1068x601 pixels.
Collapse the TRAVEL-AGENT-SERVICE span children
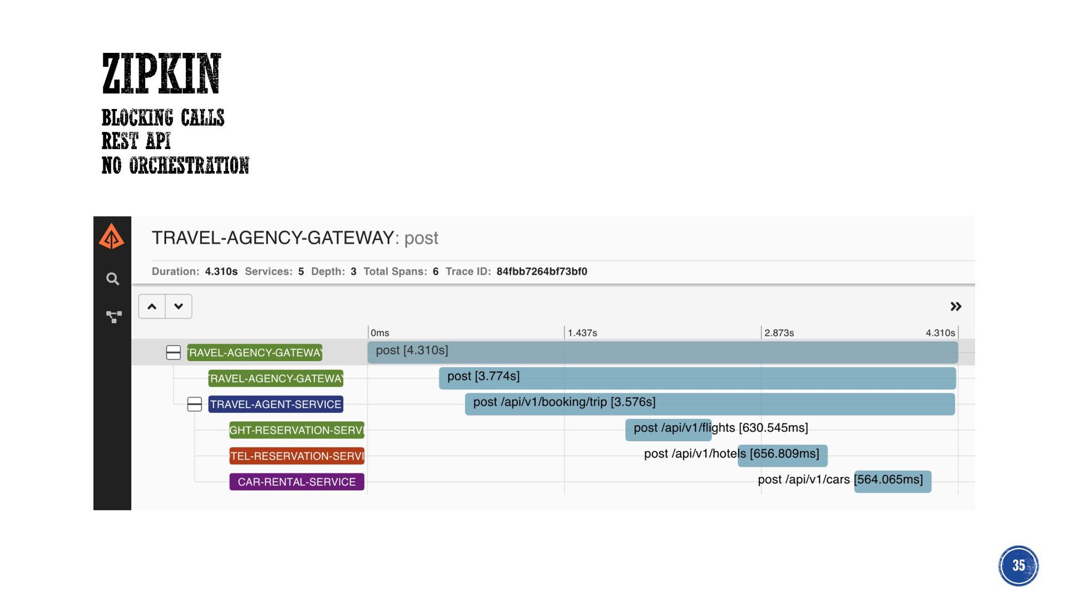pos(195,404)
